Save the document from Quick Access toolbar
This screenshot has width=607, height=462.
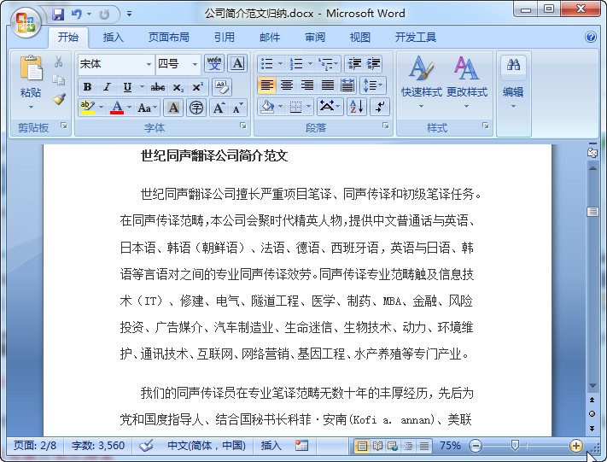tap(58, 15)
